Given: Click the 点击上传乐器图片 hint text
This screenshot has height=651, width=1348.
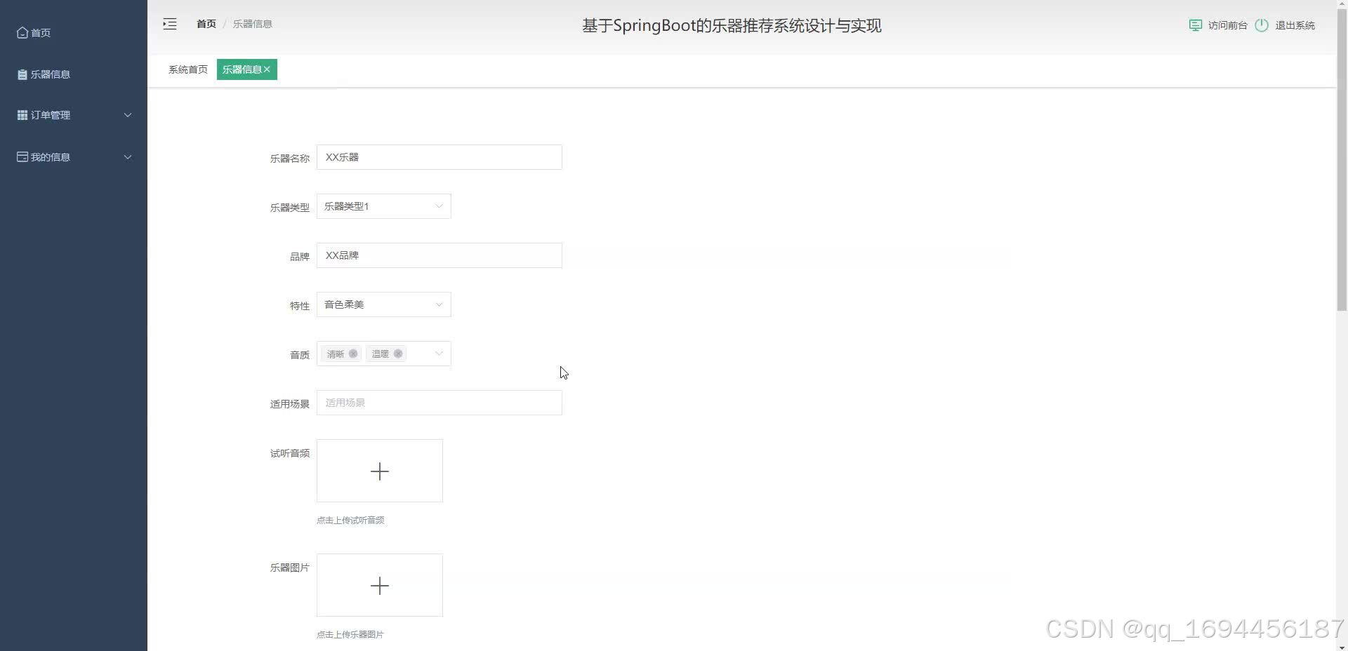Looking at the screenshot, I should (350, 635).
